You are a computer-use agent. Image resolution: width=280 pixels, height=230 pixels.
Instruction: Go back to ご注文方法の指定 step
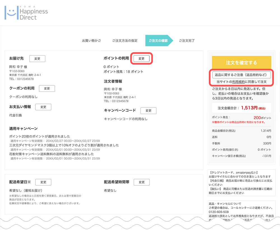(x=125, y=41)
